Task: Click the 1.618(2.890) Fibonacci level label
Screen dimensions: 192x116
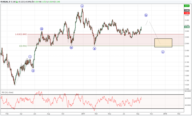Action: point(21,34)
